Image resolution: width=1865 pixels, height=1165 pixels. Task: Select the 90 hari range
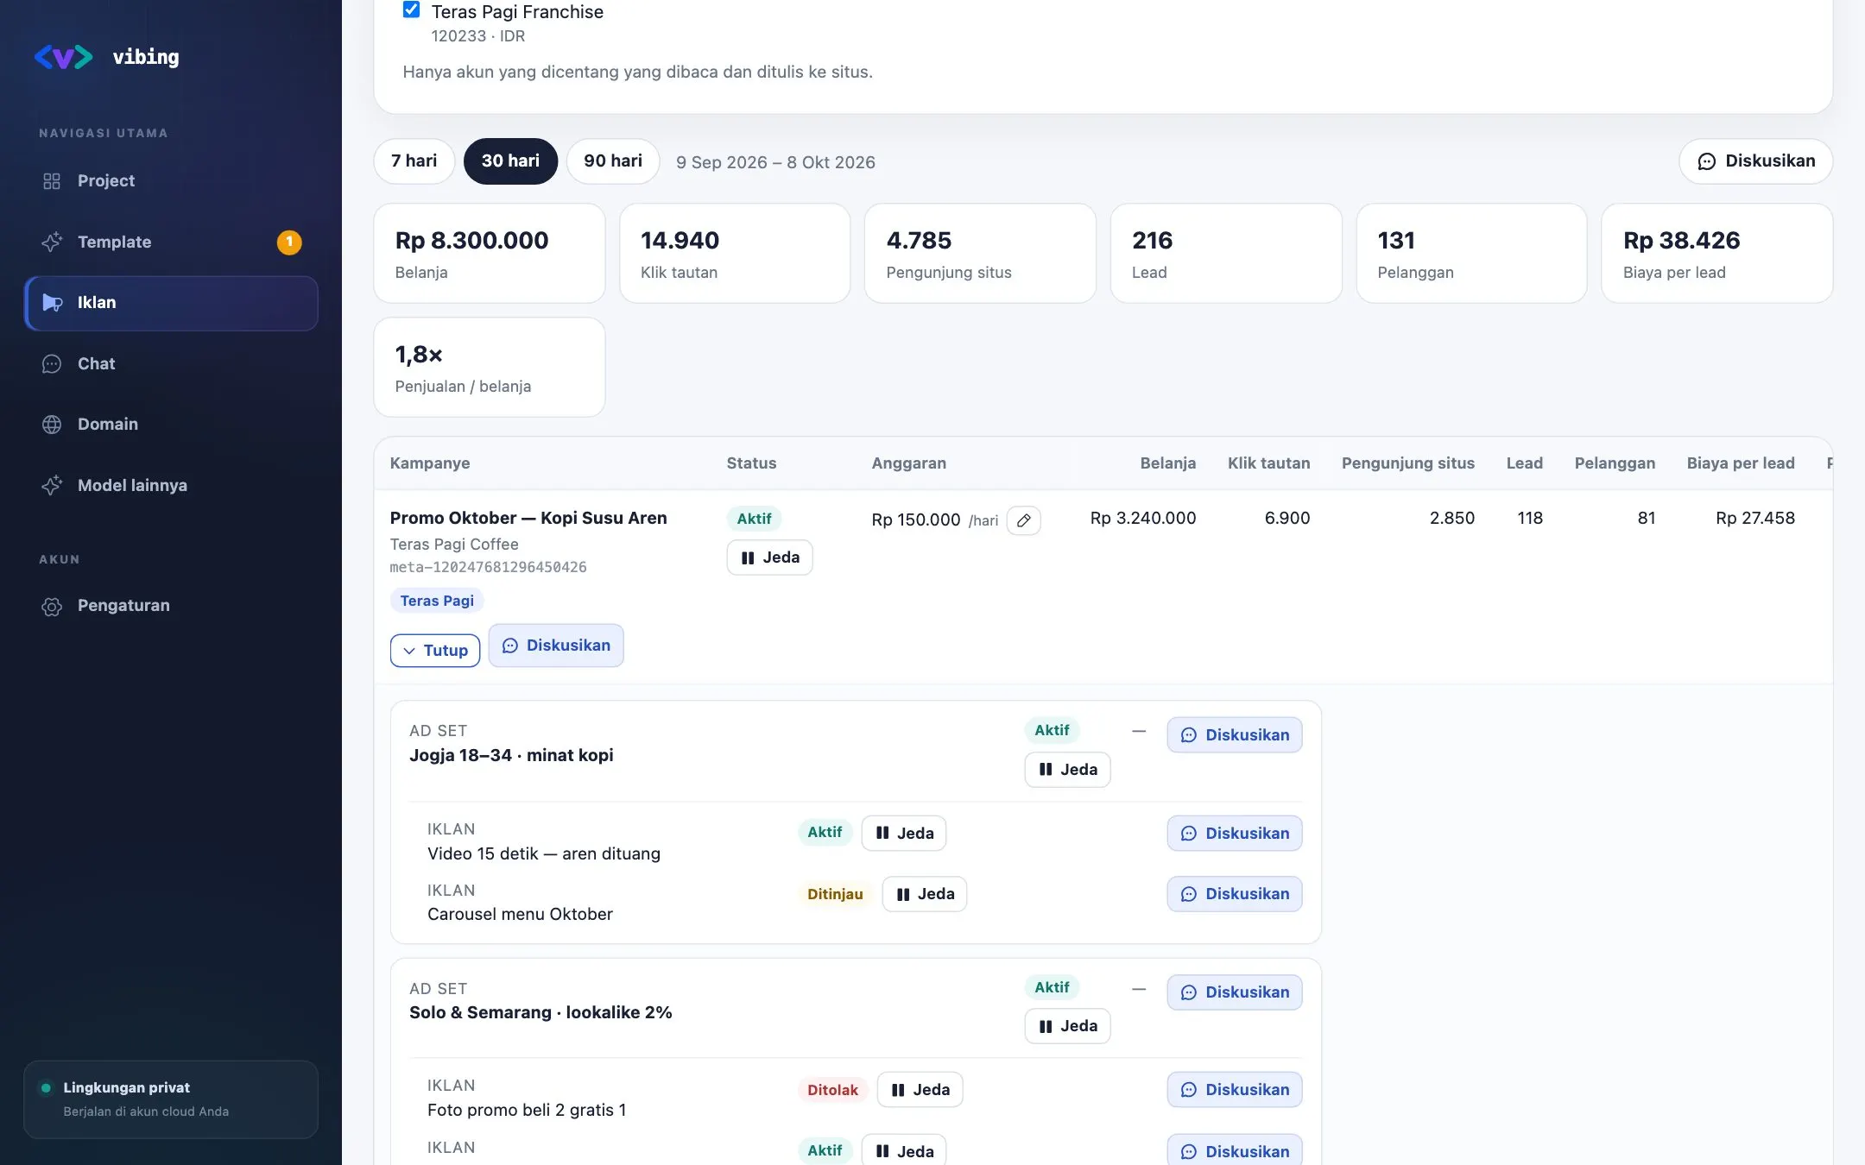tap(613, 161)
